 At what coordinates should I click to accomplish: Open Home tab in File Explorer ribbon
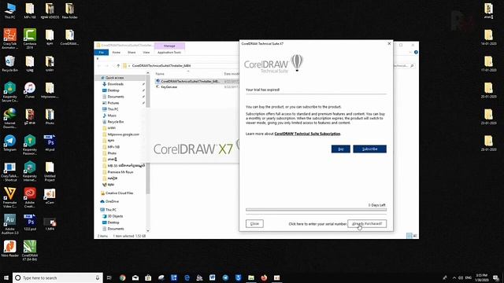[x=117, y=53]
